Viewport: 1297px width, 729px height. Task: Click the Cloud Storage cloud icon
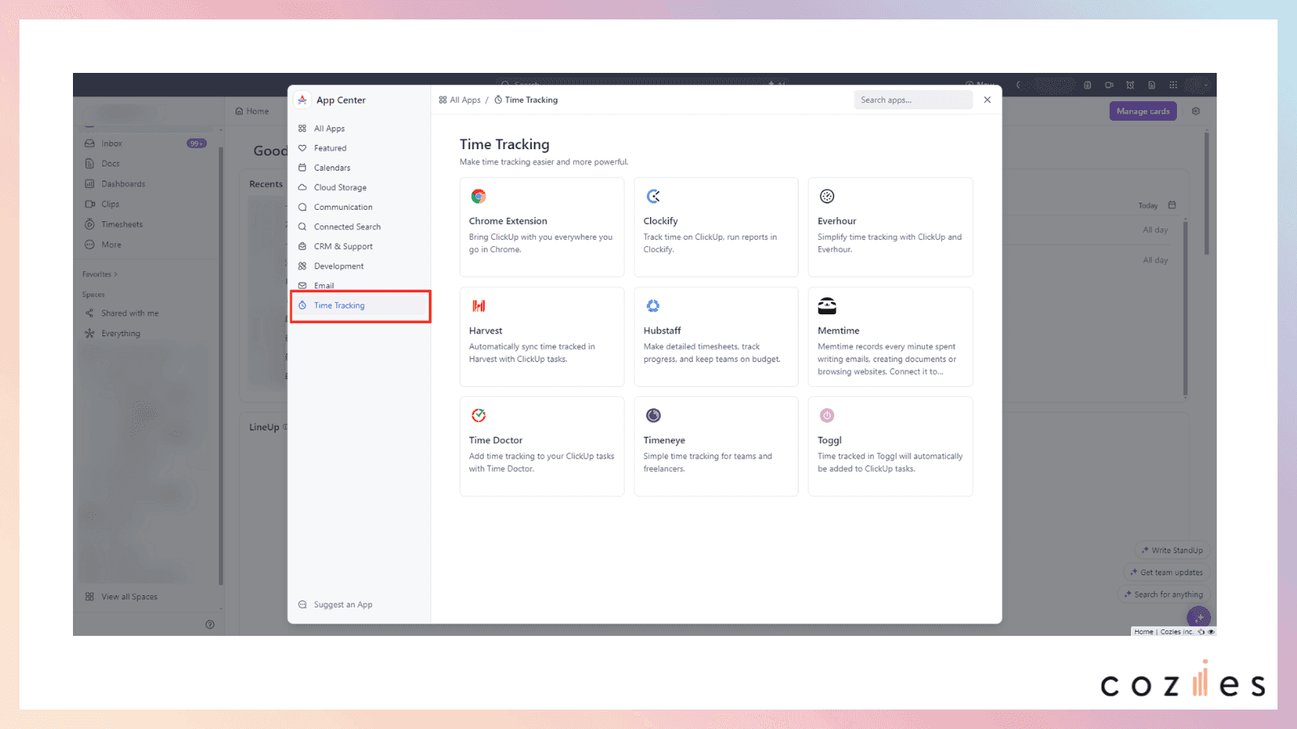[x=302, y=187]
